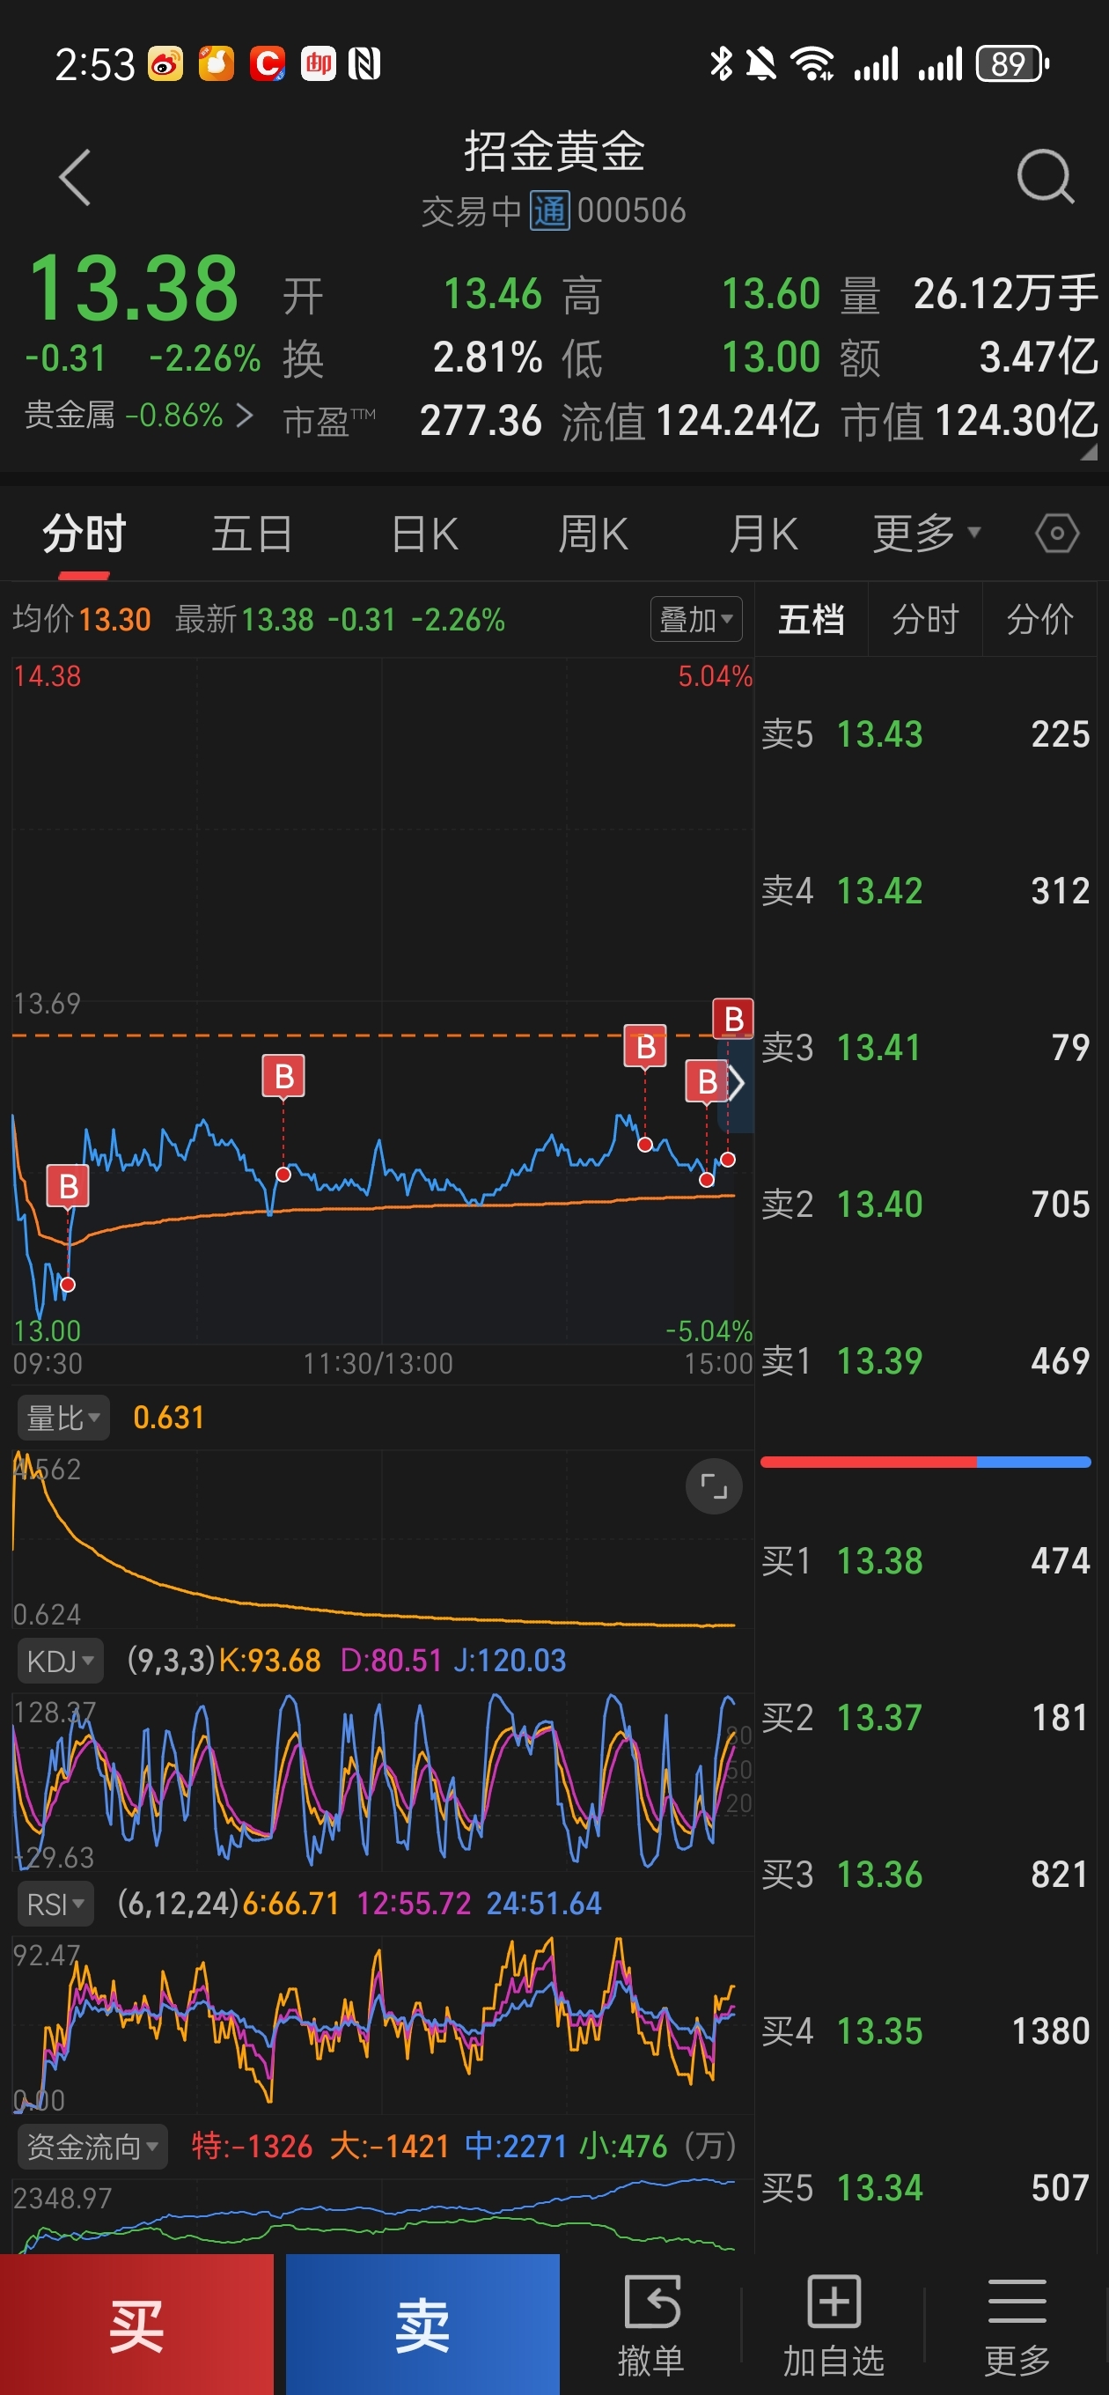Select the 分时 chart tab
The image size is (1109, 2395).
[x=84, y=534]
